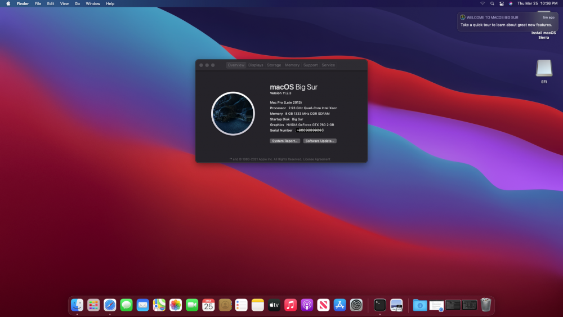Open the Finder menu
Image resolution: width=563 pixels, height=317 pixels.
click(23, 3)
